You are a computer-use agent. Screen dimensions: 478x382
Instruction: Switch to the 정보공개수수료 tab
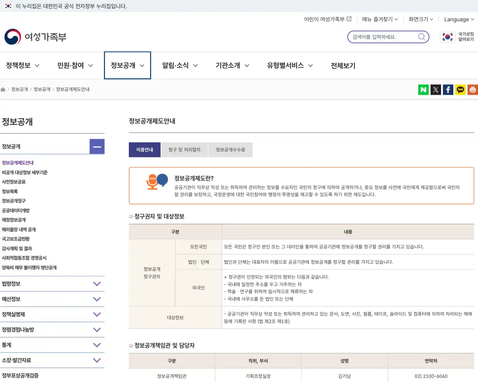(x=230, y=150)
